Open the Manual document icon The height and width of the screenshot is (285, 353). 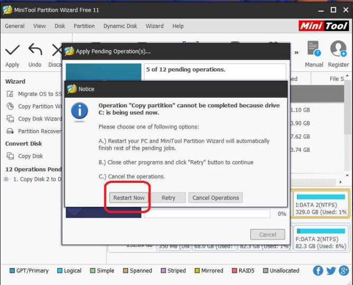(x=314, y=48)
